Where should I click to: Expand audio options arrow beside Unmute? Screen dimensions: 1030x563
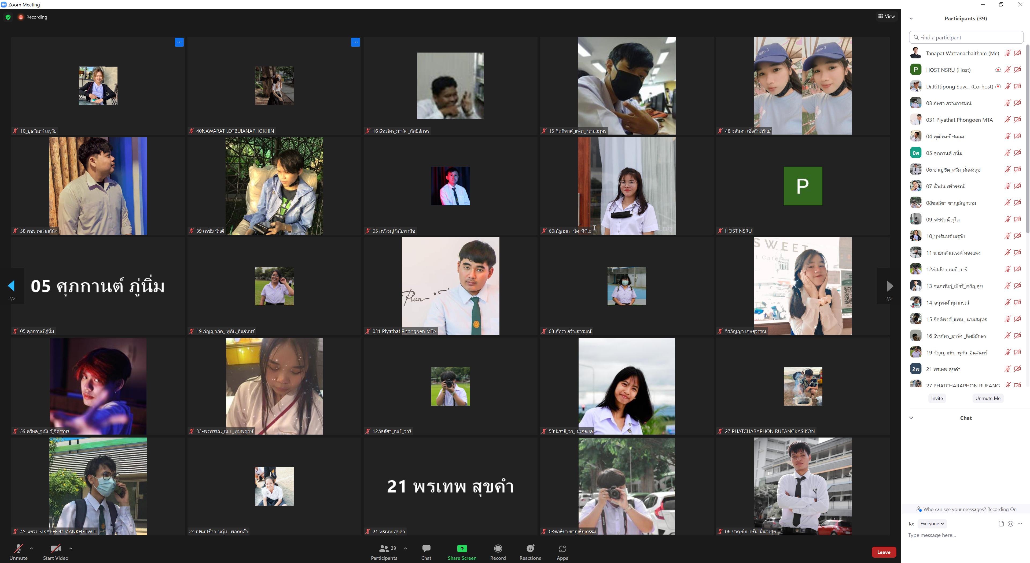click(x=31, y=548)
